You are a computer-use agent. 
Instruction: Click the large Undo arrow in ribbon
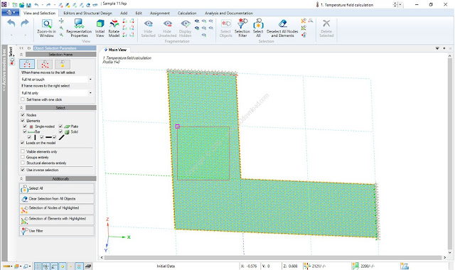(11, 23)
